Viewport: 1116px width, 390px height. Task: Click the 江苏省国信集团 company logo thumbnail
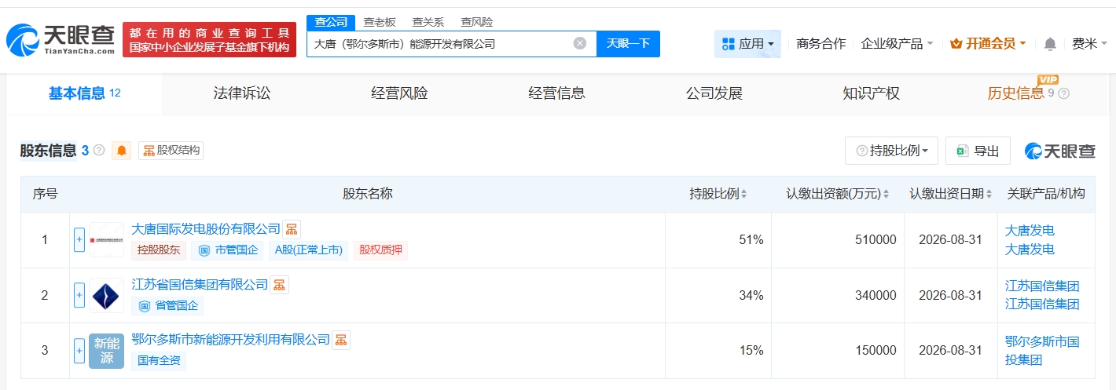[106, 295]
